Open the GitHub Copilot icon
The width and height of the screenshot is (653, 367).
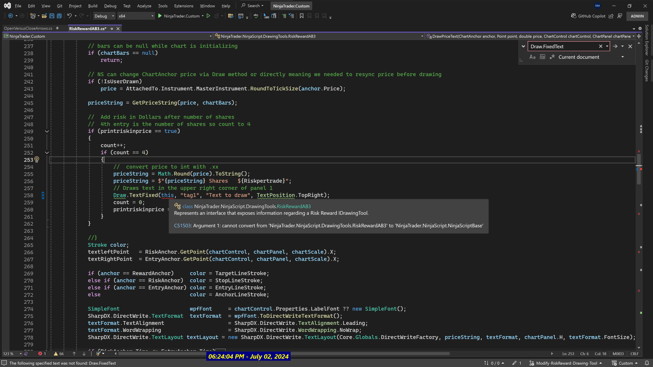click(x=574, y=16)
